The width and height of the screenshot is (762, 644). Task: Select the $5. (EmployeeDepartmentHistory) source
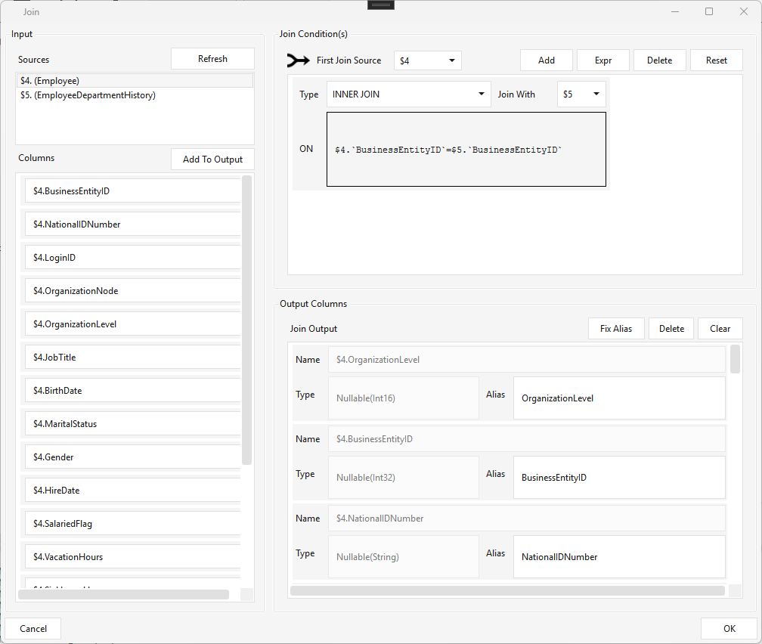[135, 95]
